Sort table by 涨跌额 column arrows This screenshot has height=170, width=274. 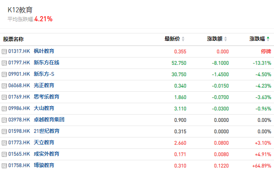(226, 39)
